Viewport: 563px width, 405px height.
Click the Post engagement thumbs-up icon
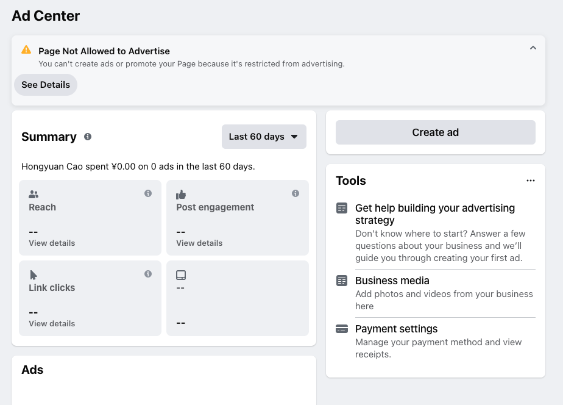180,193
